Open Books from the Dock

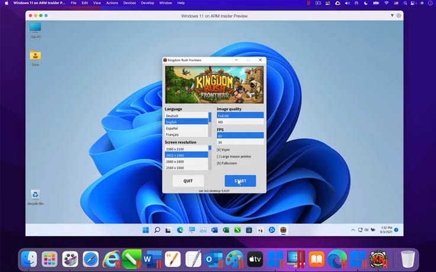click(316, 259)
